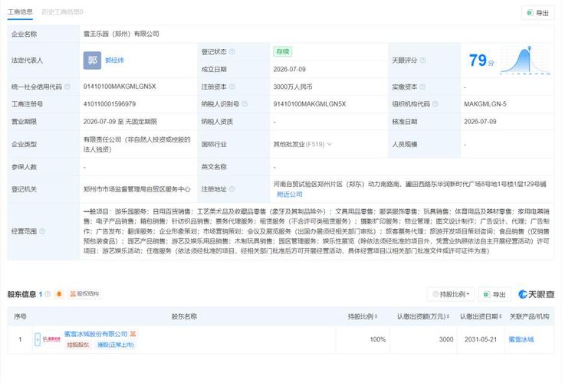Click the help icon beside 天眼评分
The height and width of the screenshot is (383, 562).
click(422, 61)
